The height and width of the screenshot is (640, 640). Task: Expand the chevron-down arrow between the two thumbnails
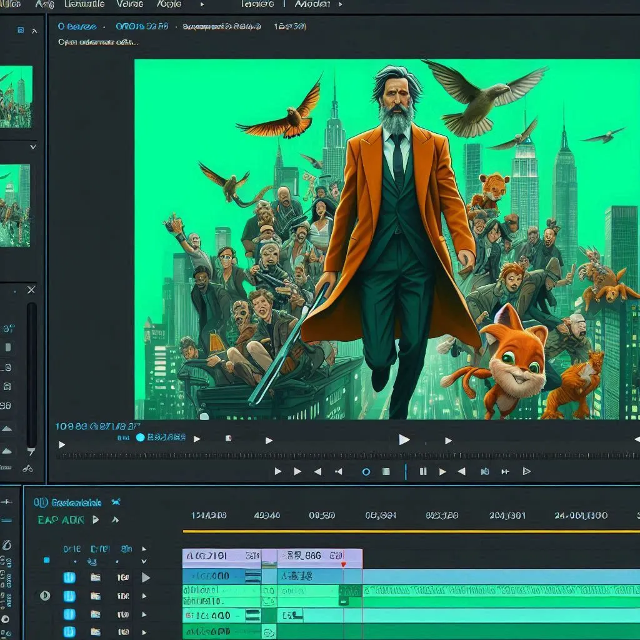pyautogui.click(x=33, y=147)
